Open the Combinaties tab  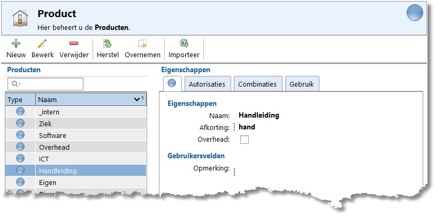(x=257, y=84)
